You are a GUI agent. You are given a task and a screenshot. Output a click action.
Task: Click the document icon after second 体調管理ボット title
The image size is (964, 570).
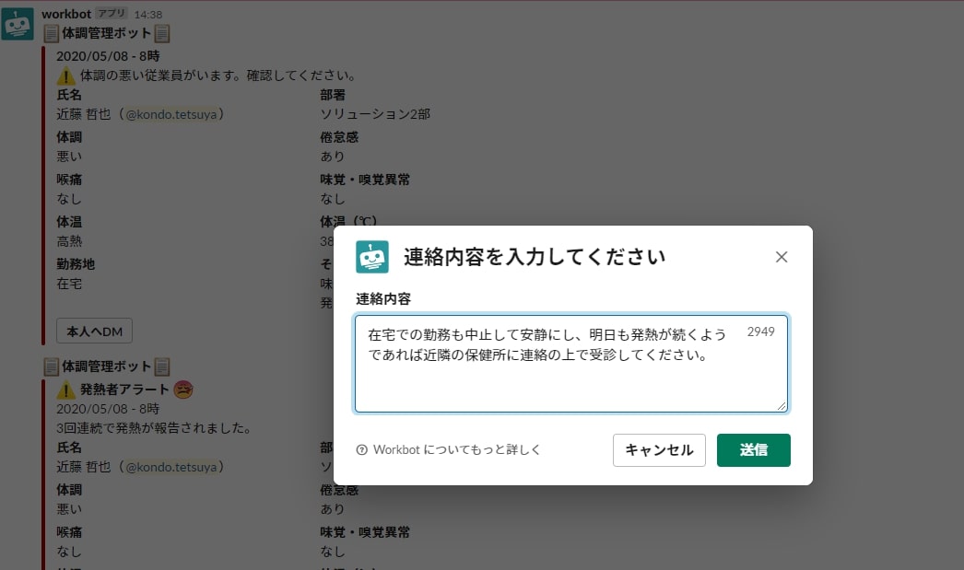[x=161, y=366]
